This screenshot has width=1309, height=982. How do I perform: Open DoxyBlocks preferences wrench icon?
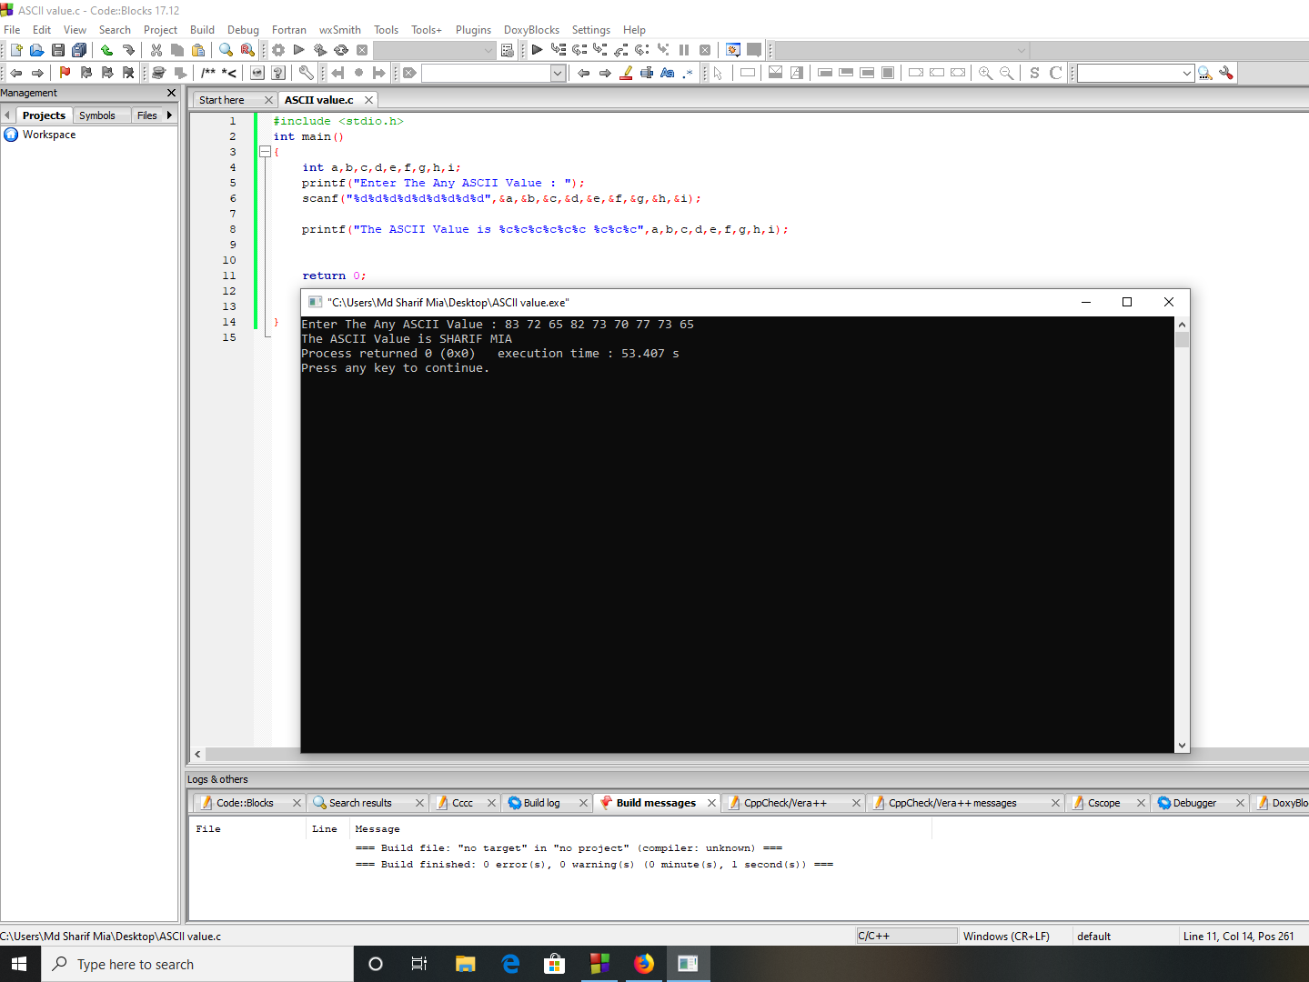307,73
